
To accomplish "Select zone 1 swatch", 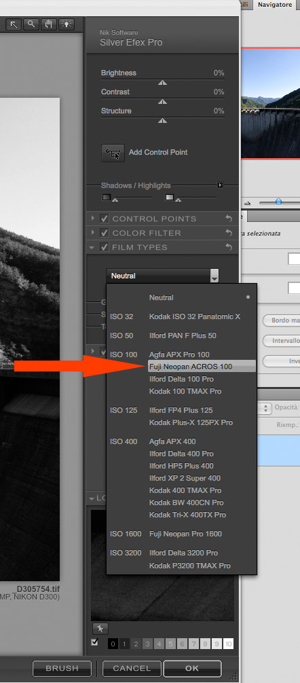I will [x=124, y=644].
